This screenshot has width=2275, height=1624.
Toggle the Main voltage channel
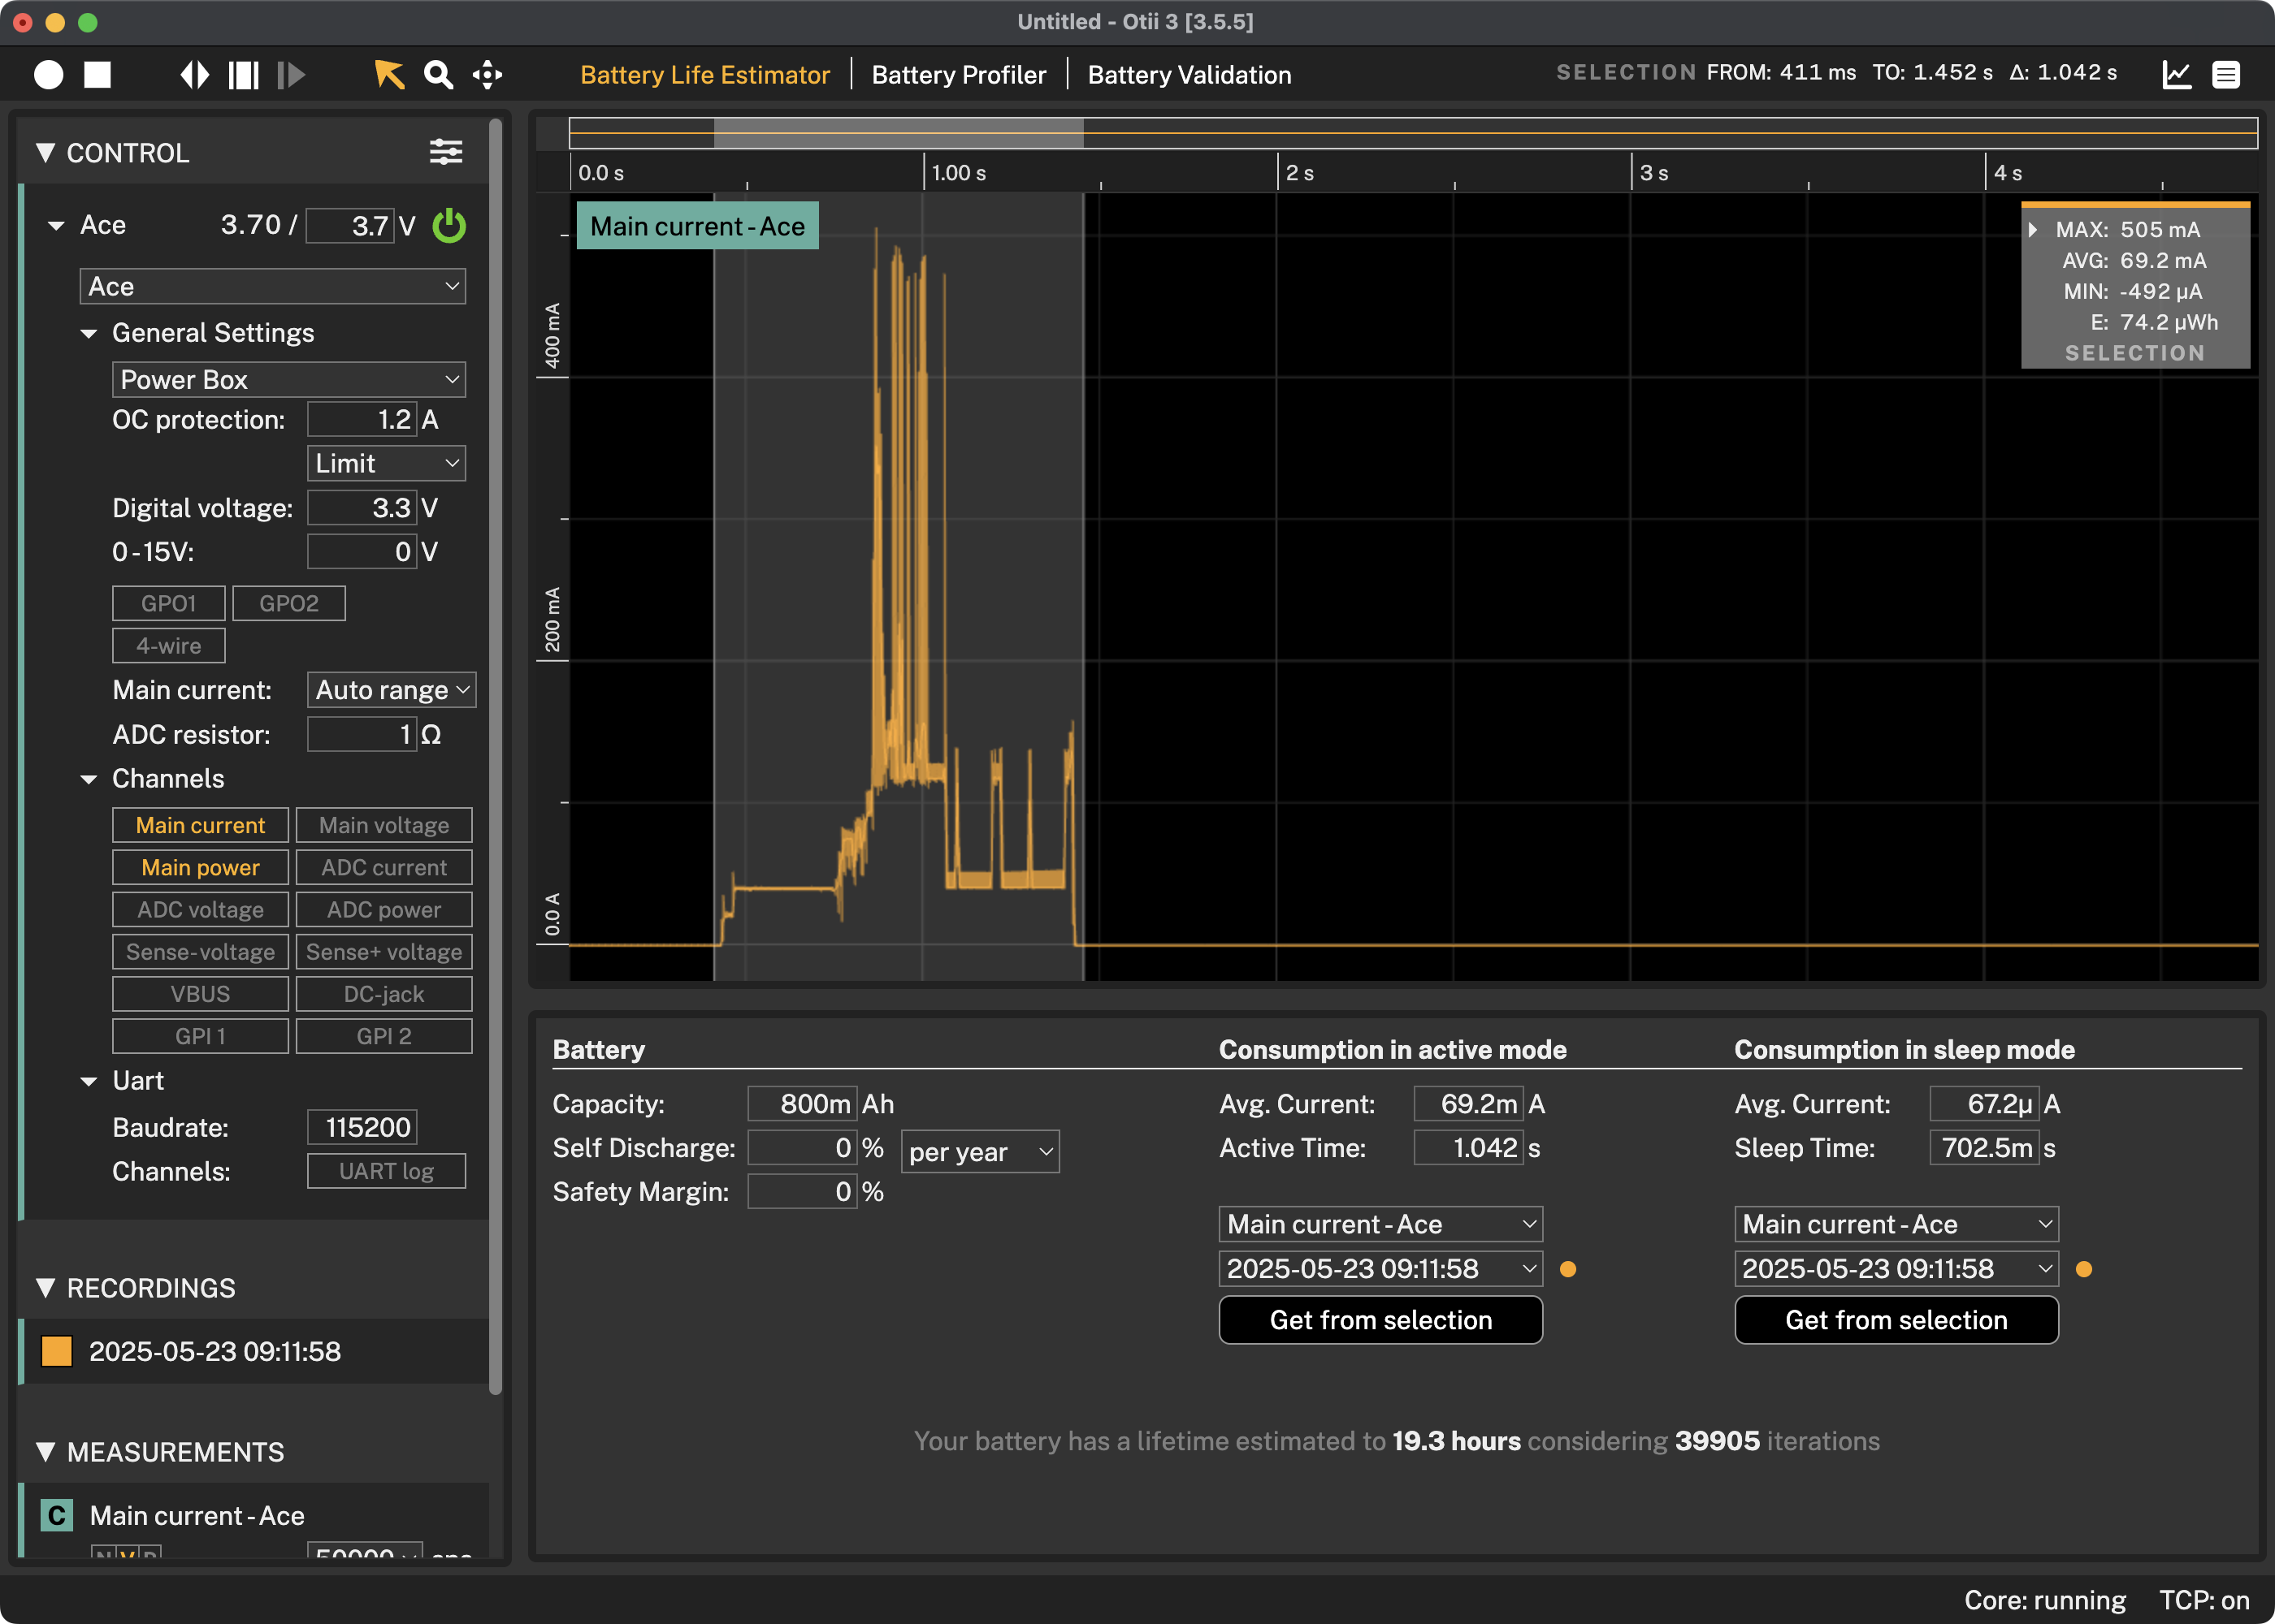[384, 825]
